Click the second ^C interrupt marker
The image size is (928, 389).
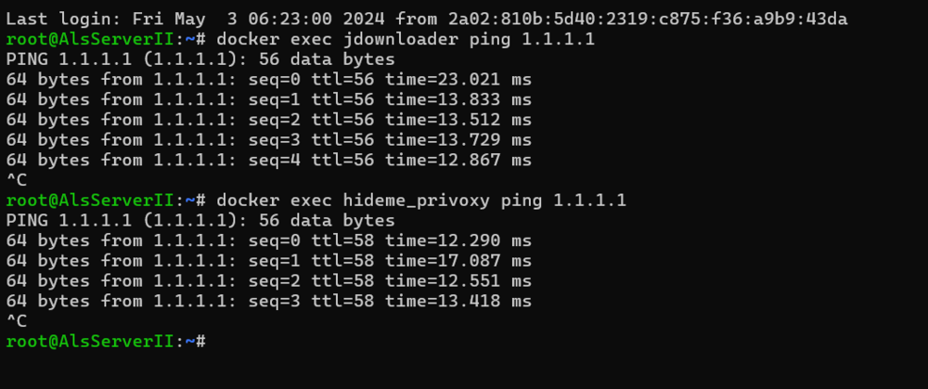pos(17,321)
